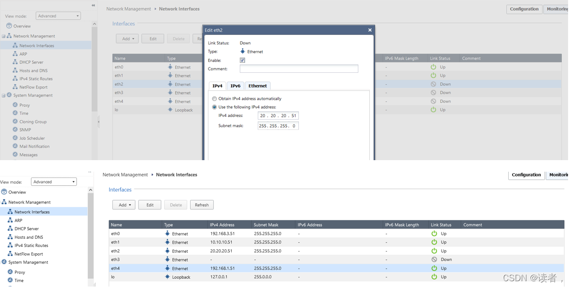Select Use the following IPv4 address
The width and height of the screenshot is (570, 287).
[214, 107]
